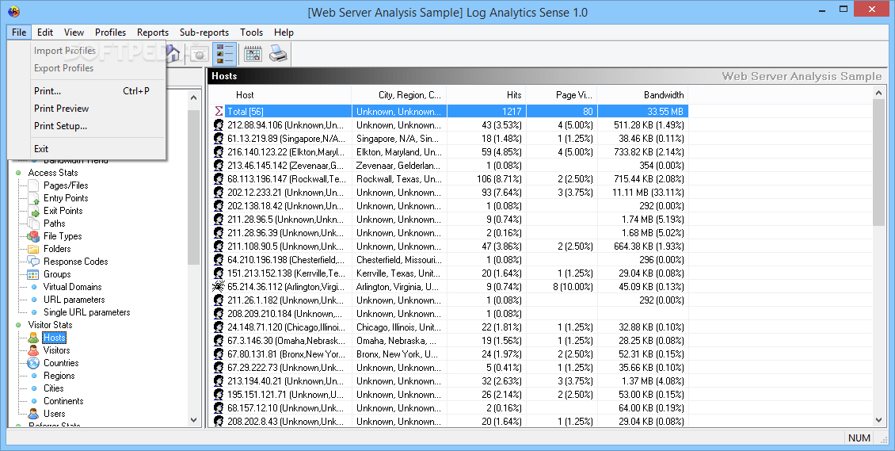Click the spider icon for 65.214.36.112
The width and height of the screenshot is (895, 451).
[x=218, y=287]
